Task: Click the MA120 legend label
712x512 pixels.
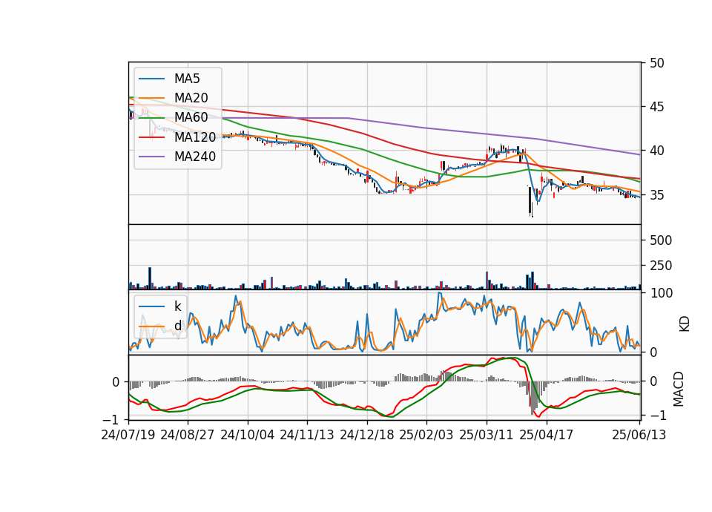Action: coord(195,137)
